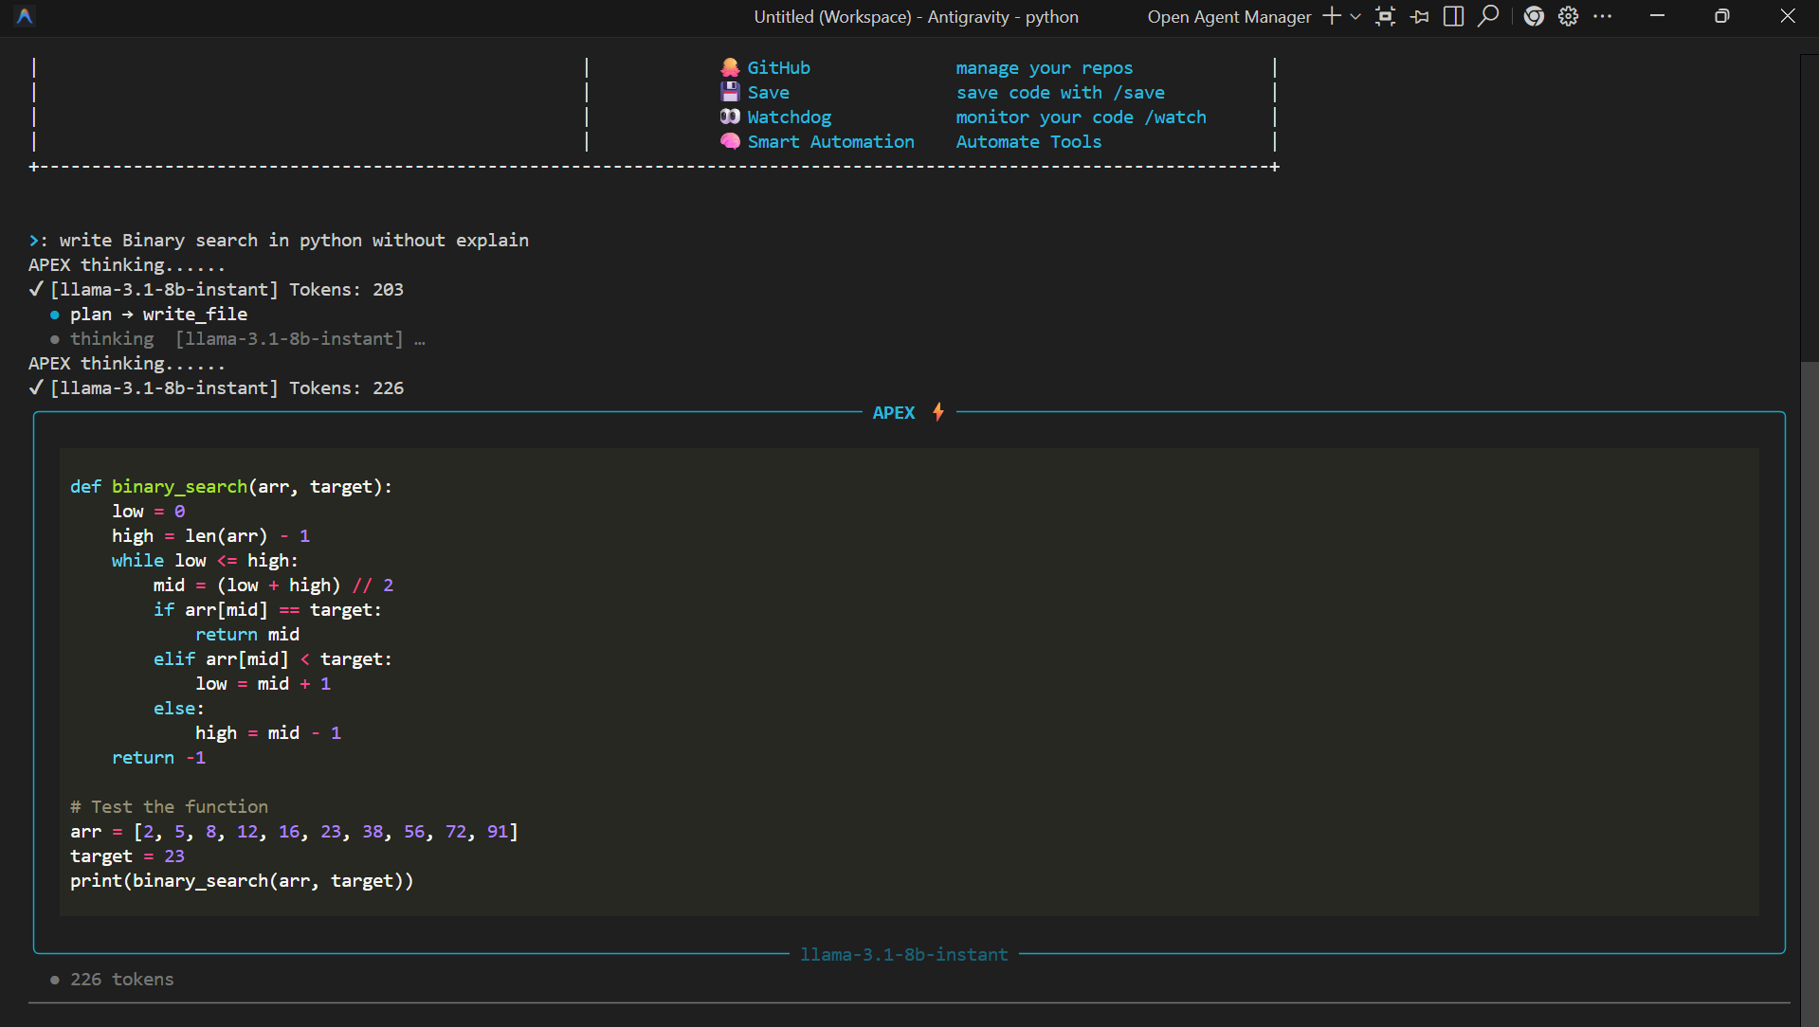Viewport: 1819px width, 1027px height.
Task: Open settings gear icon
Action: (x=1569, y=16)
